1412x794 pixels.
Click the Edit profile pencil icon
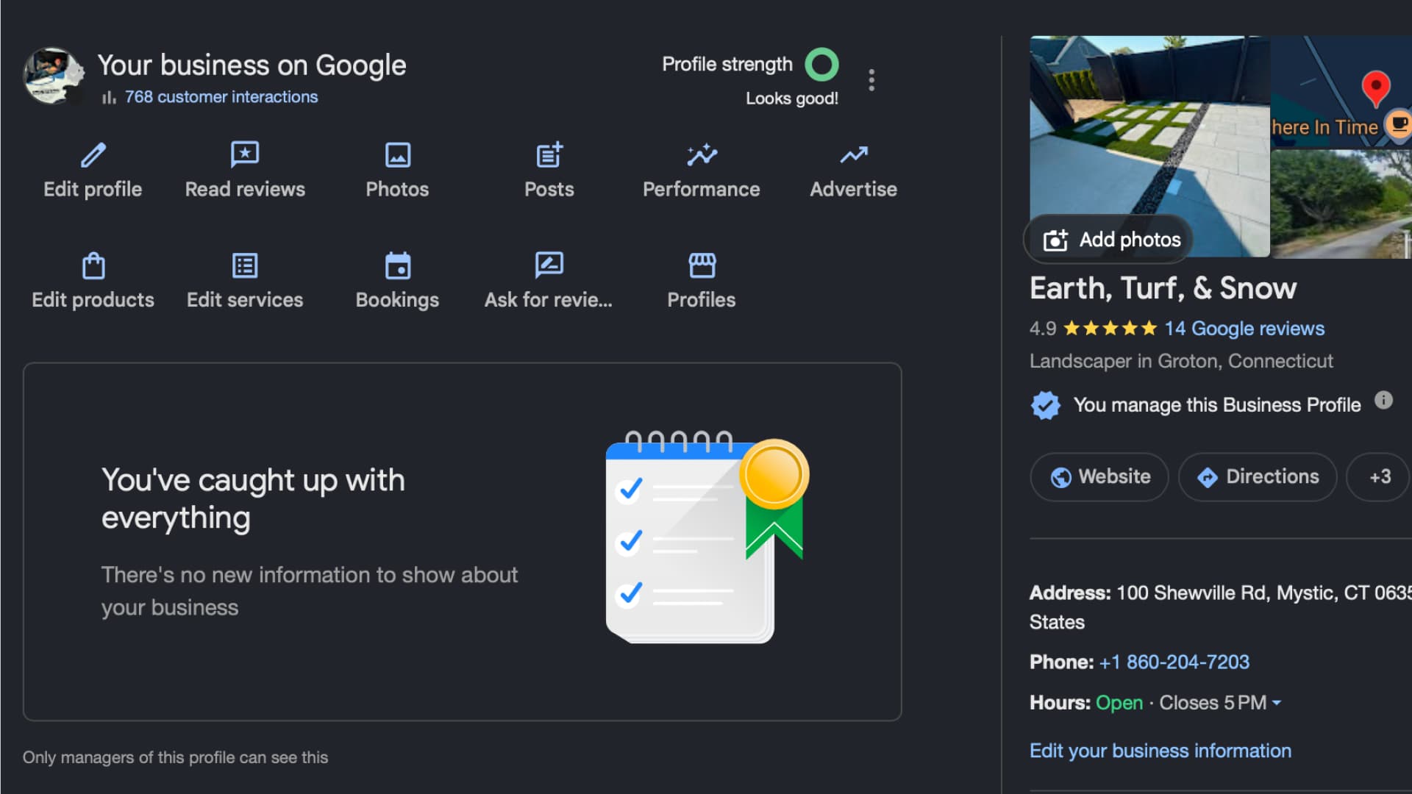pyautogui.click(x=93, y=155)
